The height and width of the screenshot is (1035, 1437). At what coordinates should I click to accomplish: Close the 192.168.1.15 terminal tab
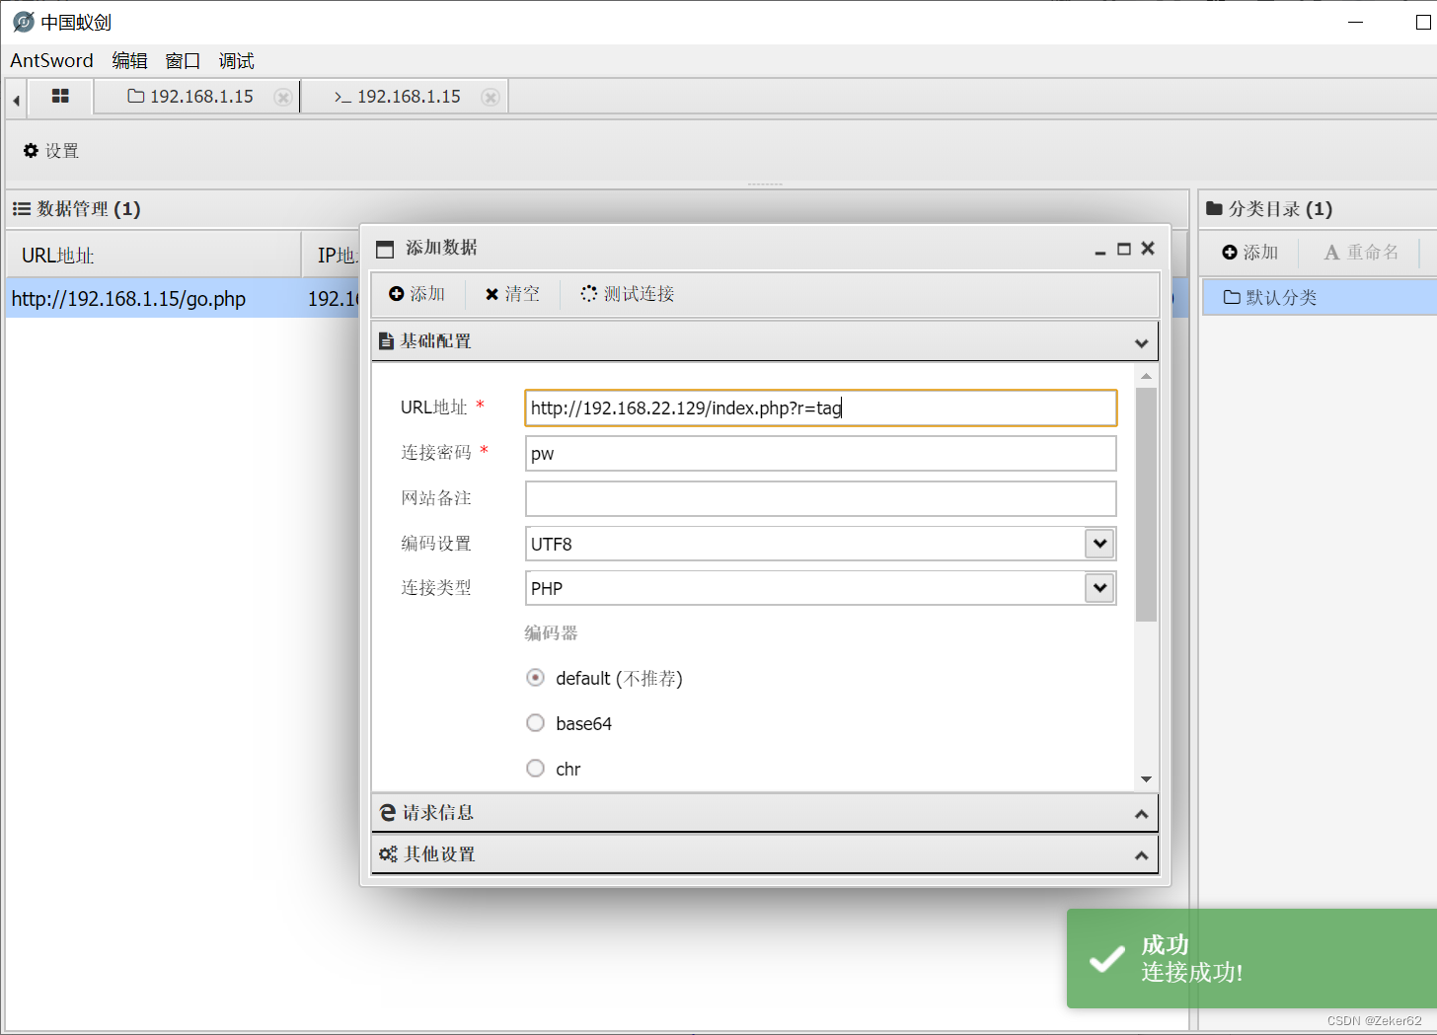pos(490,97)
